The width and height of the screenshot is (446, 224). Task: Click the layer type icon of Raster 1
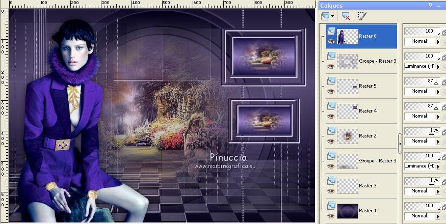(331, 206)
